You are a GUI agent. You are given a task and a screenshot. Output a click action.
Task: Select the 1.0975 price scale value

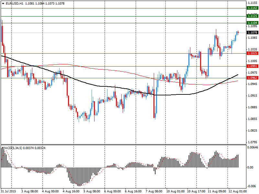point(253,72)
